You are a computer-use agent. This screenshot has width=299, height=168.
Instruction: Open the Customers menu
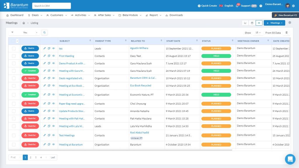(57, 15)
